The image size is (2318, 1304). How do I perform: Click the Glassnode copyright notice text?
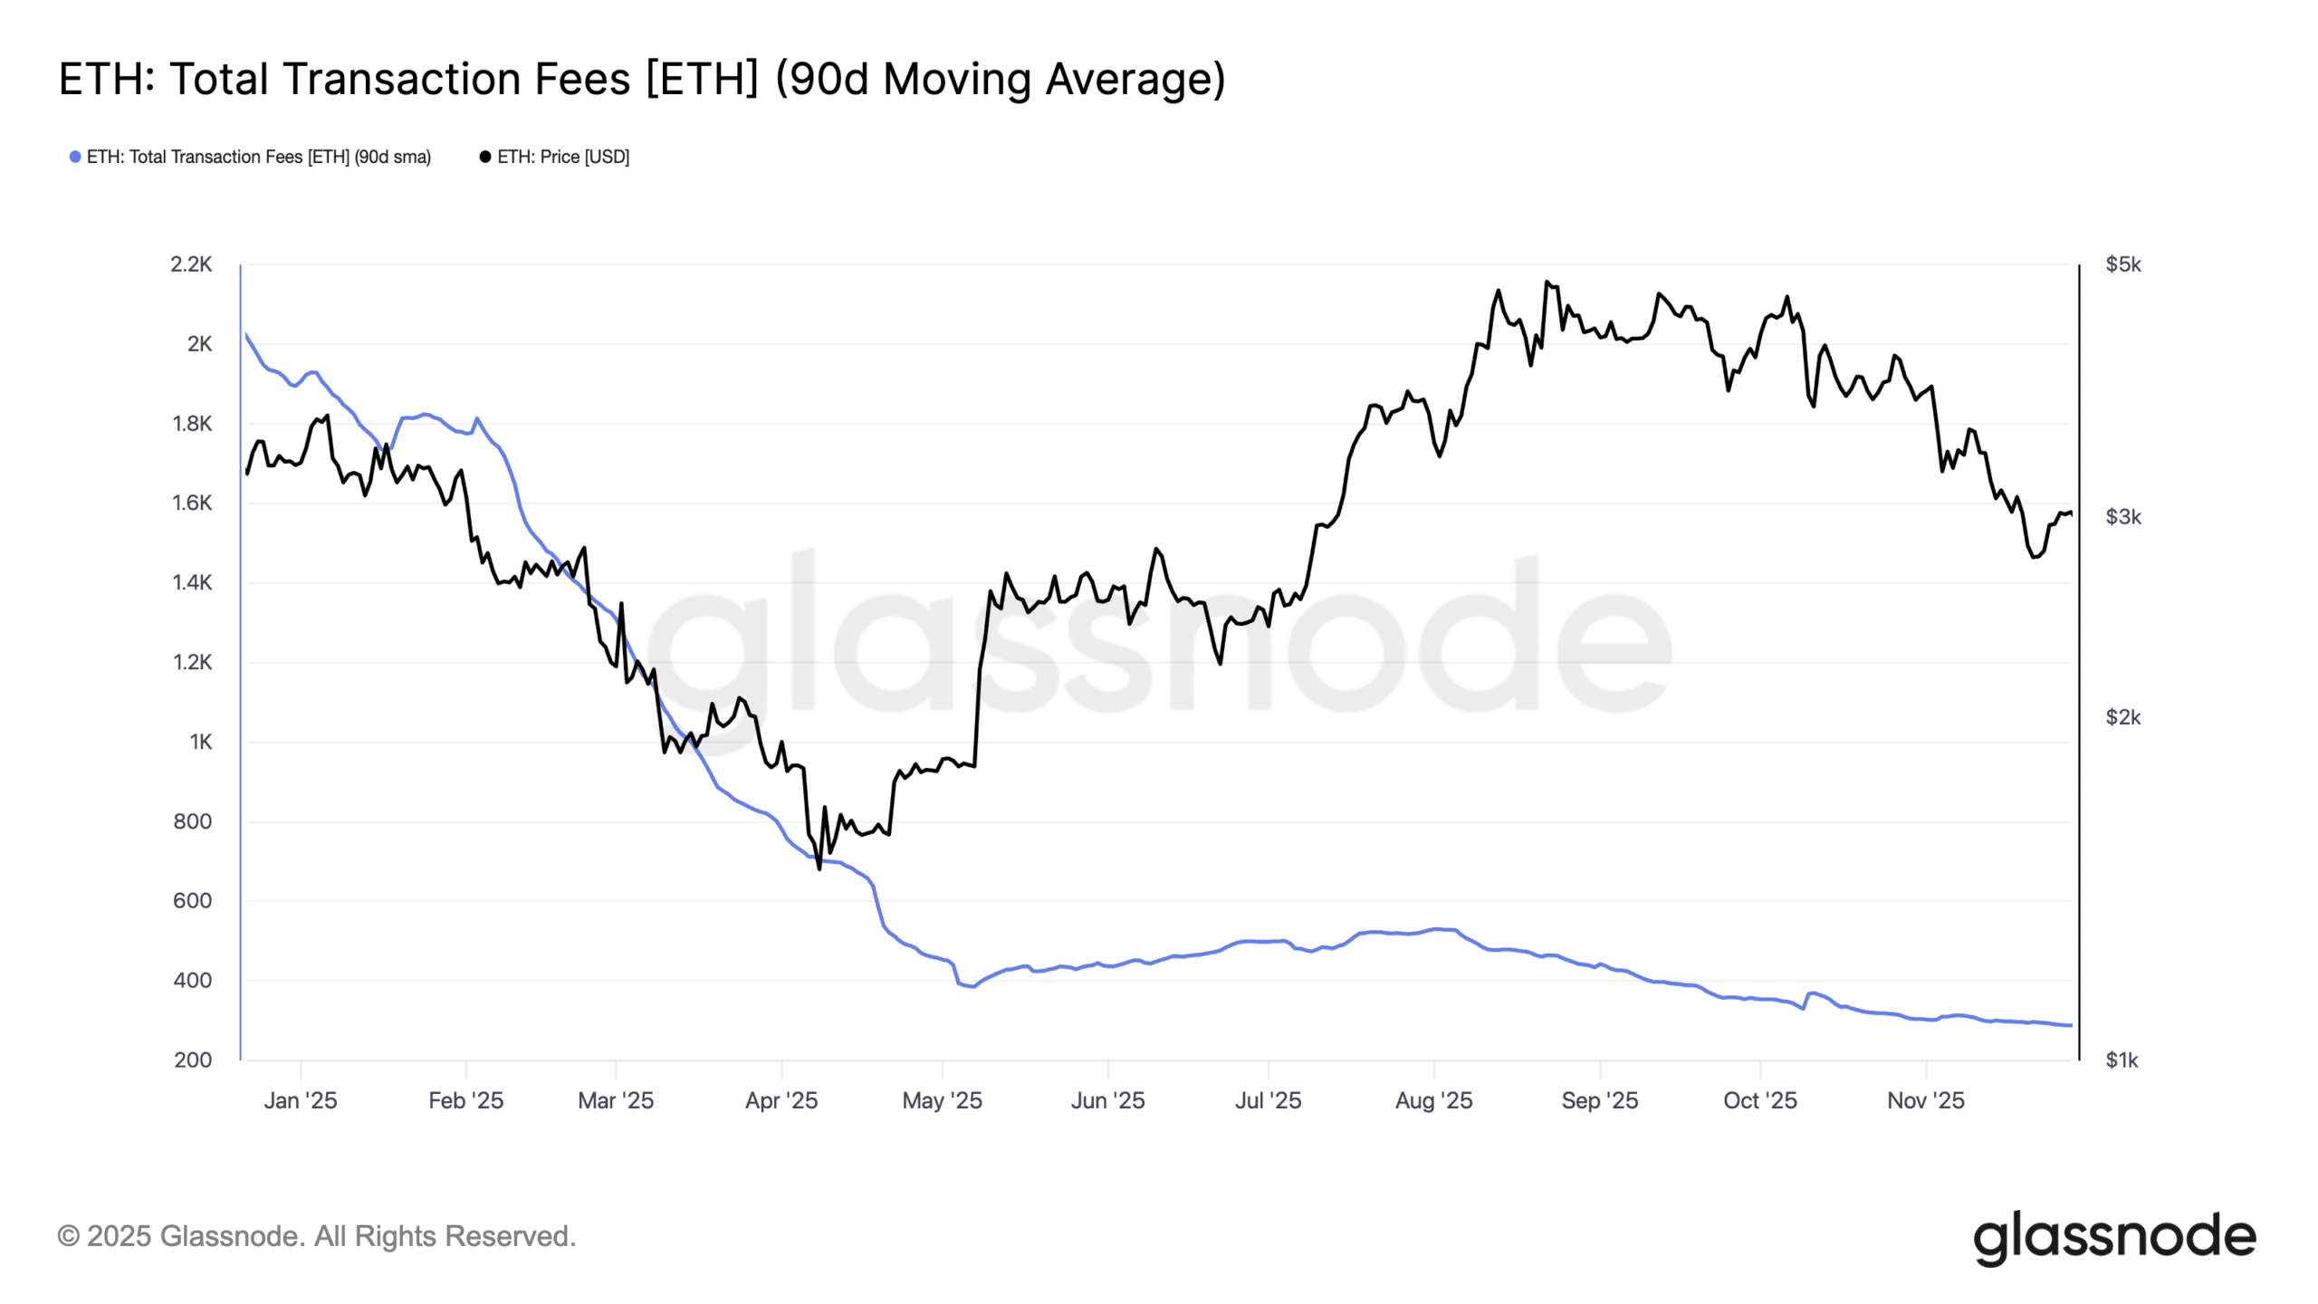[316, 1236]
